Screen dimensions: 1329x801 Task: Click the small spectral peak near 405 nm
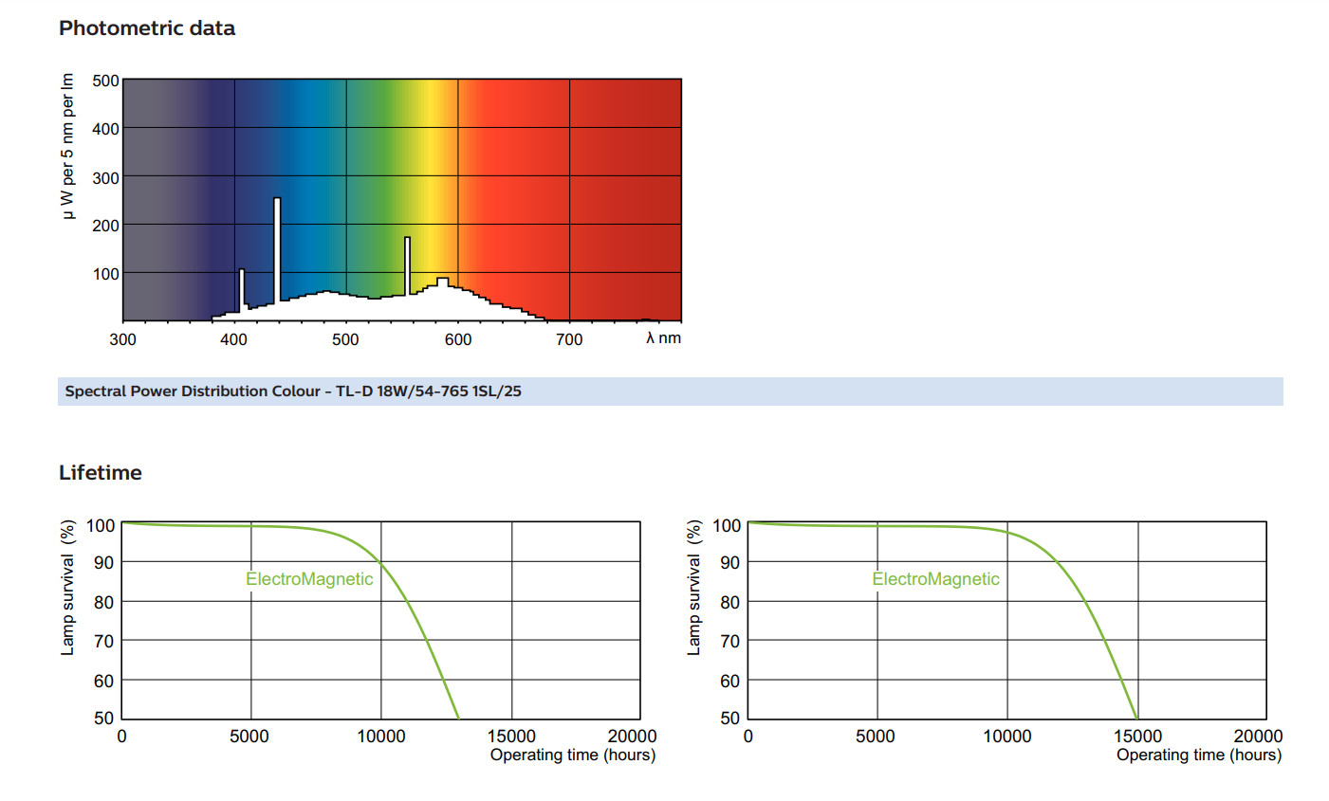click(x=242, y=289)
